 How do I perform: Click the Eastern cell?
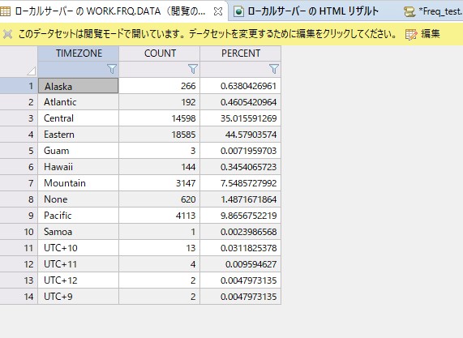pyautogui.click(x=79, y=135)
